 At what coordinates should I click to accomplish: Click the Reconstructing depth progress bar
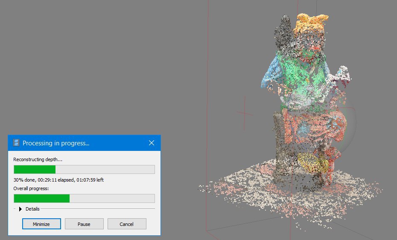[x=85, y=169]
